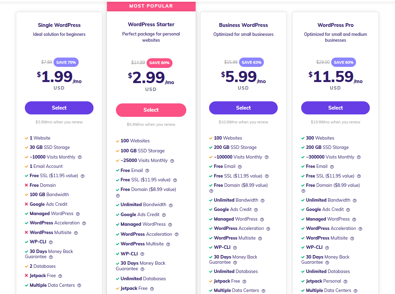Click help icon beside ~100000 Visits Monthly
395x294 pixels.
coord(267,157)
